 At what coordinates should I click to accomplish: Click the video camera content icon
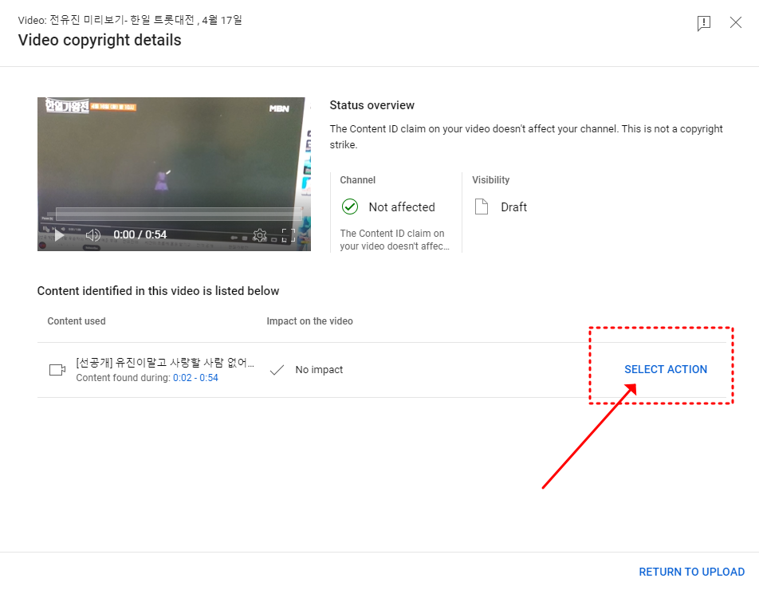(x=57, y=370)
